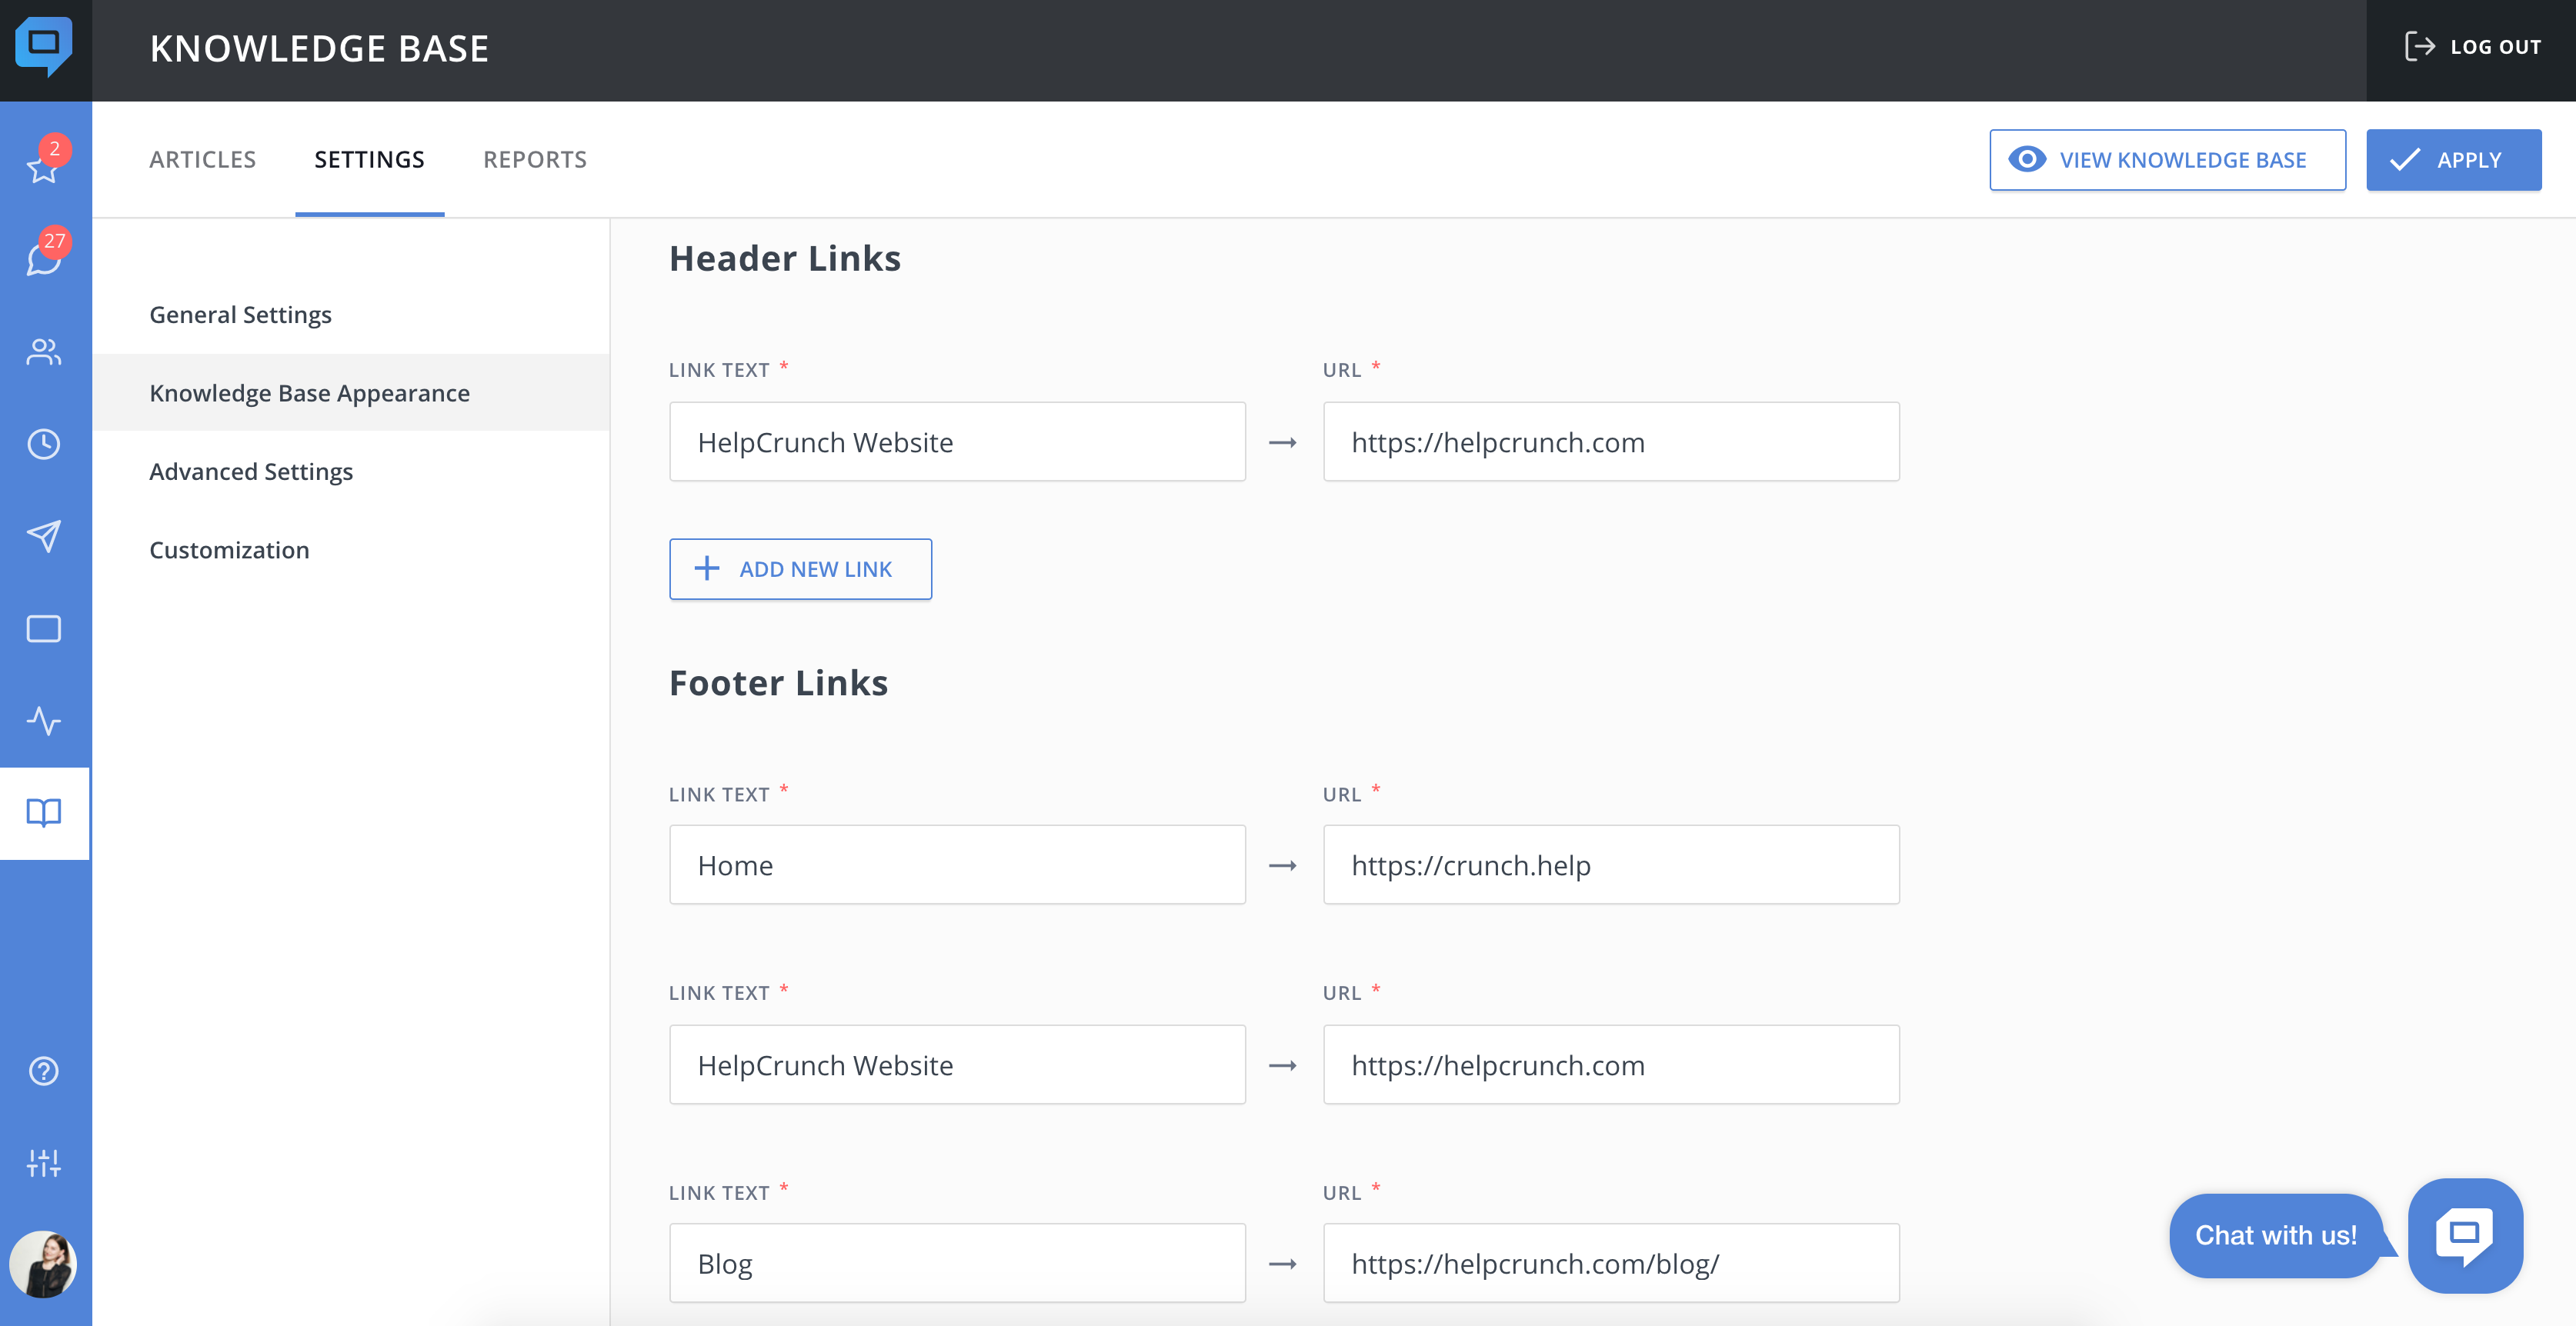Click Add New Link button
This screenshot has width=2576, height=1326.
coord(800,569)
